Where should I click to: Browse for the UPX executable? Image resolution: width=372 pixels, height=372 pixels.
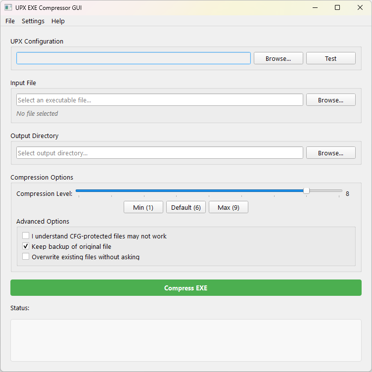coord(279,58)
